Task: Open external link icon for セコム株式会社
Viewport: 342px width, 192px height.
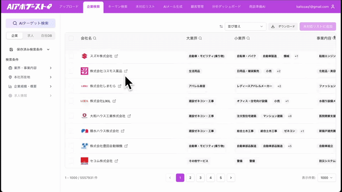Action: click(116, 161)
